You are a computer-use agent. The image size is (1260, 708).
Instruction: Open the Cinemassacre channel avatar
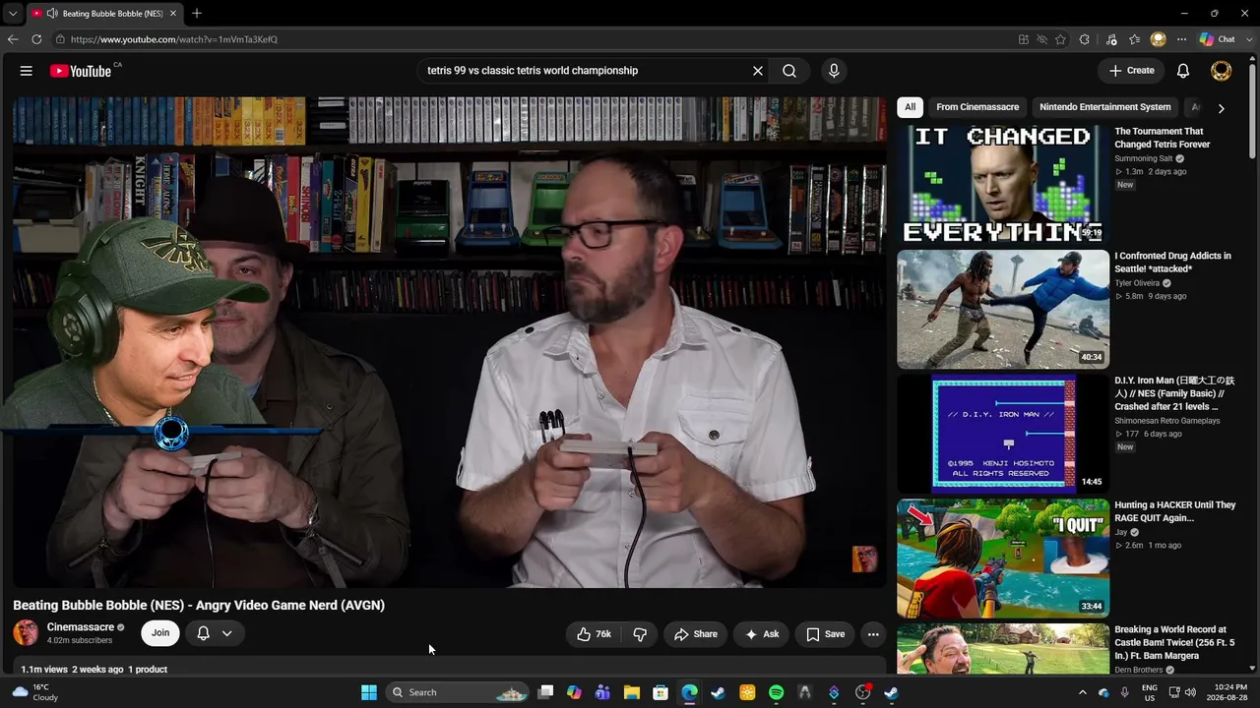(26, 633)
